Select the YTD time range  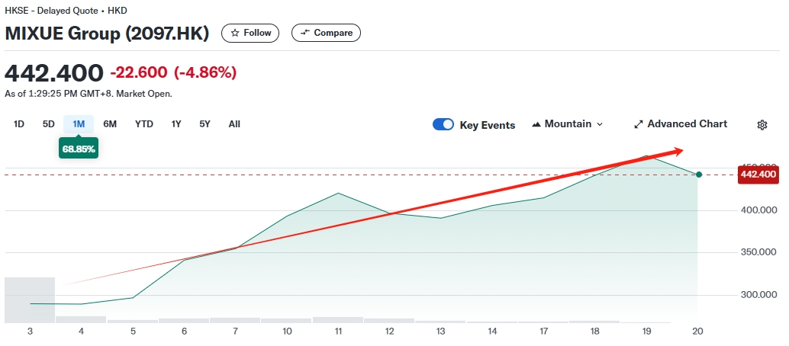(x=144, y=124)
